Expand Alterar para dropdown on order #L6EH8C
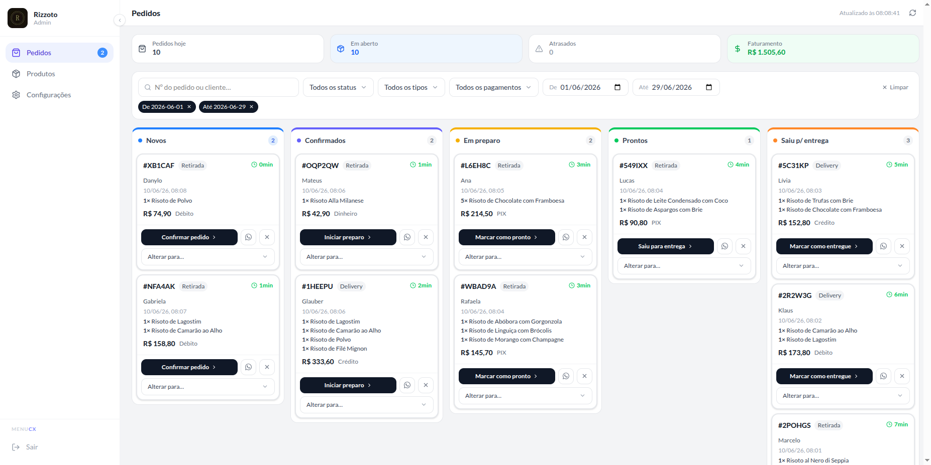The height and width of the screenshot is (465, 931). (x=526, y=257)
